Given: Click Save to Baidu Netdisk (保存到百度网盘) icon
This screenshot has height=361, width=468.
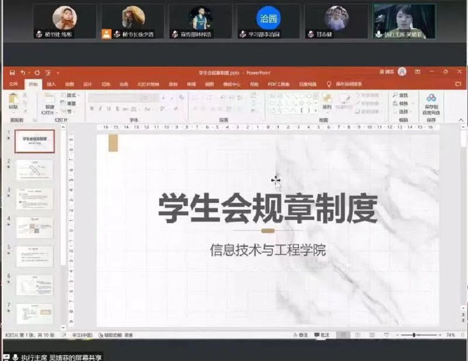Looking at the screenshot, I should tap(431, 101).
